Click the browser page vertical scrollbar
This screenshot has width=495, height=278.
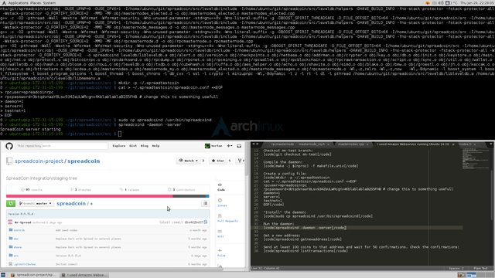click(247, 159)
